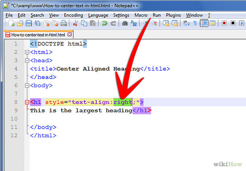The width and height of the screenshot is (246, 171).
Task: Open Find with the binoculars icon
Action: [125, 24]
